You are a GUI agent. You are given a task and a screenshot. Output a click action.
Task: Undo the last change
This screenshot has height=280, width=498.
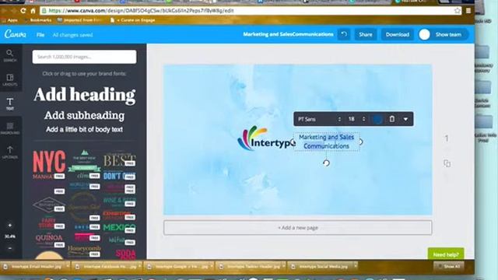coord(344,34)
